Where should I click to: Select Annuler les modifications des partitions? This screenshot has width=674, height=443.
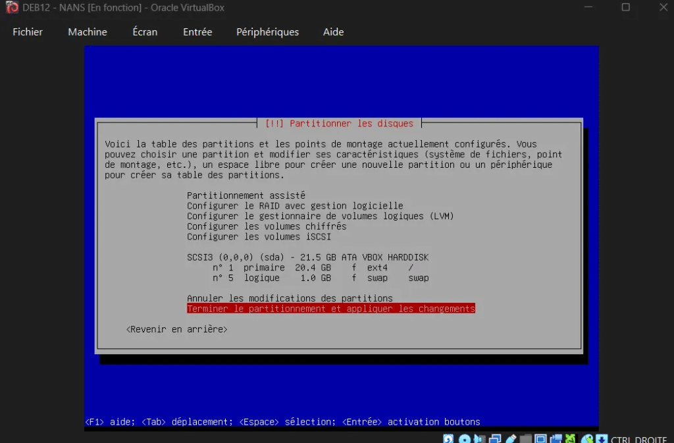(x=290, y=298)
